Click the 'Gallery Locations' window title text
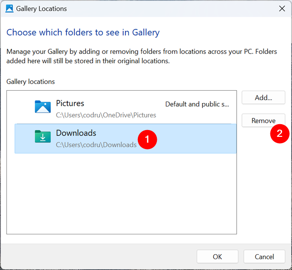The height and width of the screenshot is (270, 292). coord(41,9)
